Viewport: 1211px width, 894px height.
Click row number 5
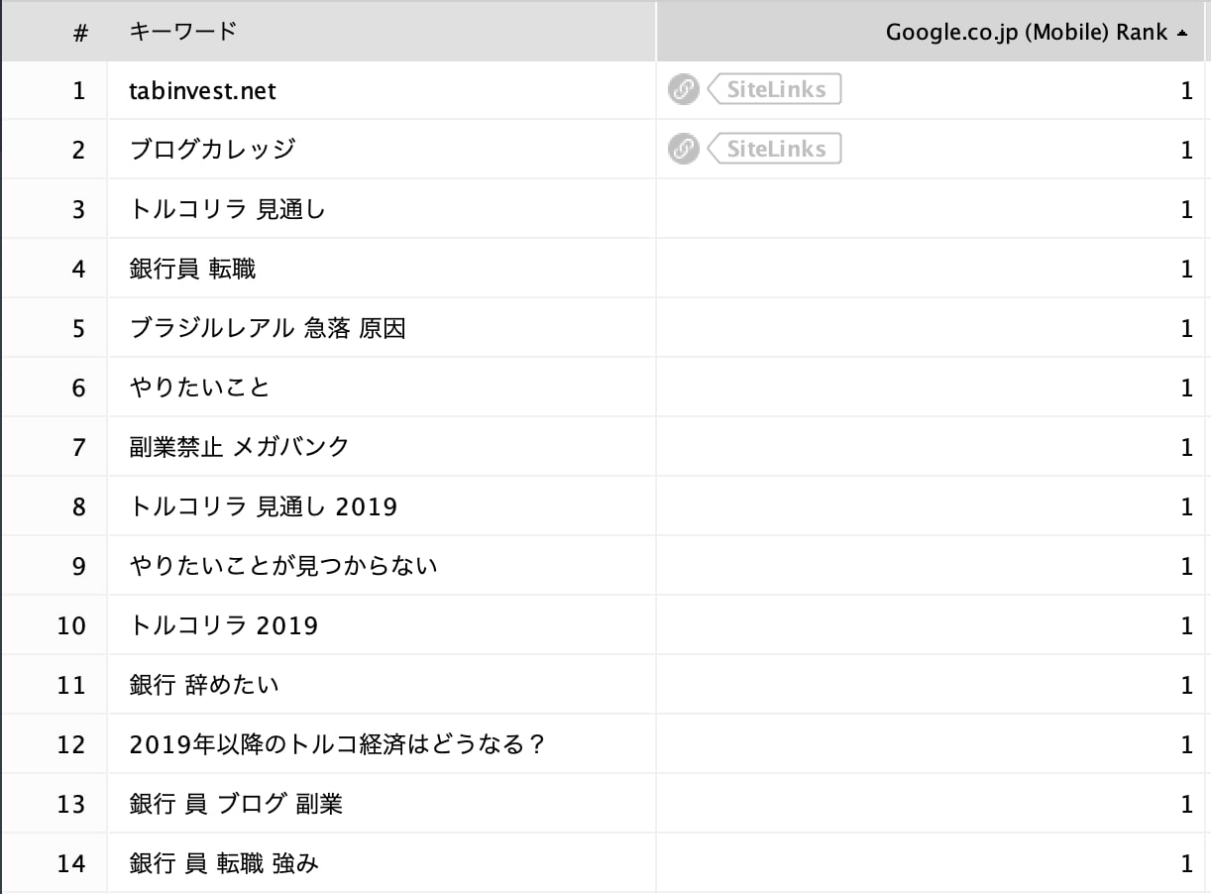point(79,329)
